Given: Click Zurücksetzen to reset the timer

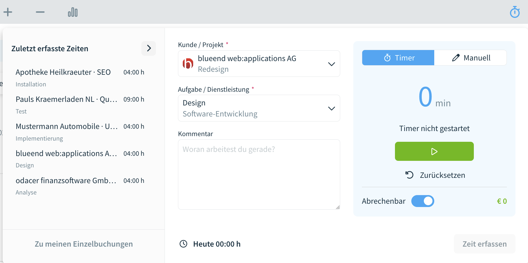Looking at the screenshot, I should 435,175.
